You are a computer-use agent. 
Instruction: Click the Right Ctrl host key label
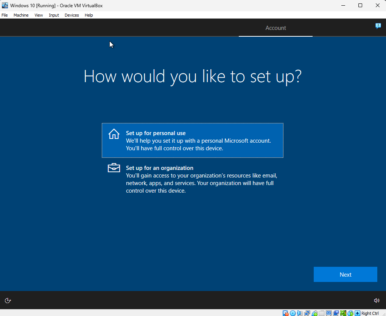(x=370, y=313)
